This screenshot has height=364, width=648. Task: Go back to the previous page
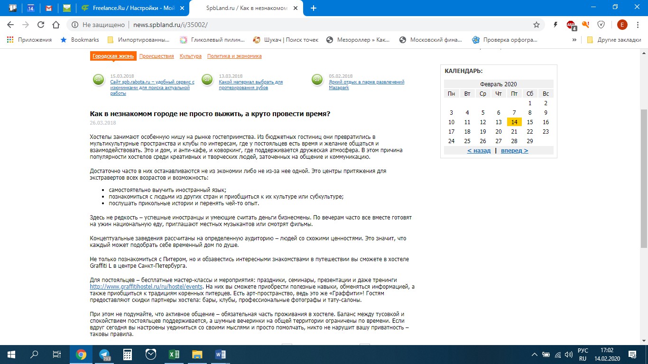(10, 25)
